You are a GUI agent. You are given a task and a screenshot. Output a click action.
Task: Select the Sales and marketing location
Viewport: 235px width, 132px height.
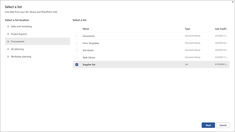[38, 26]
